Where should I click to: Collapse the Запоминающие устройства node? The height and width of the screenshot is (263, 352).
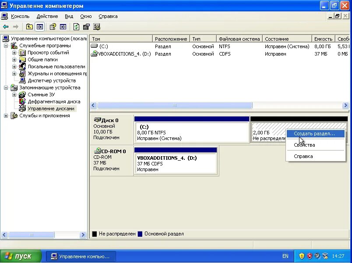tap(6, 88)
